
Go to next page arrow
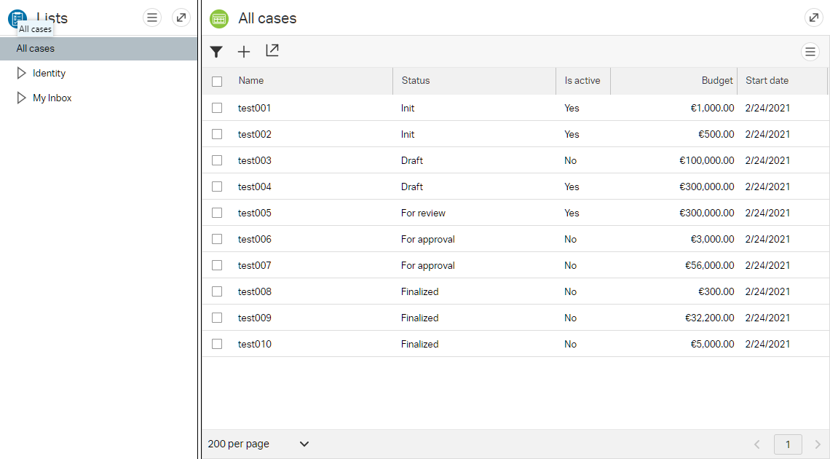pos(817,444)
